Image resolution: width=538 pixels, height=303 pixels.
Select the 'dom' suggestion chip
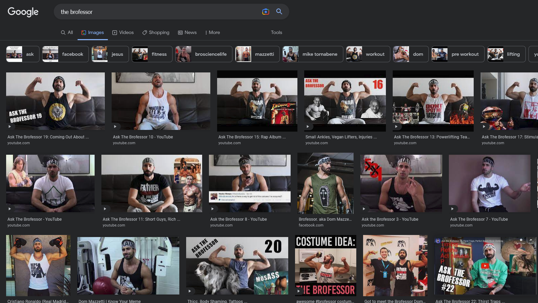coord(411,54)
